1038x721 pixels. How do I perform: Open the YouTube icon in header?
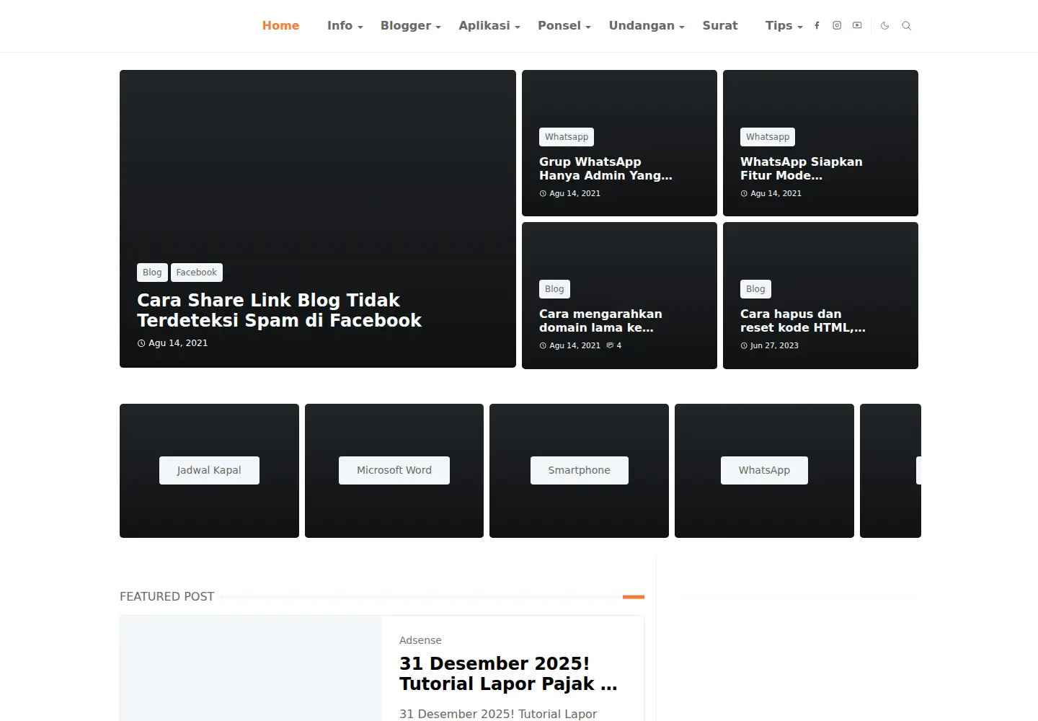(x=857, y=25)
